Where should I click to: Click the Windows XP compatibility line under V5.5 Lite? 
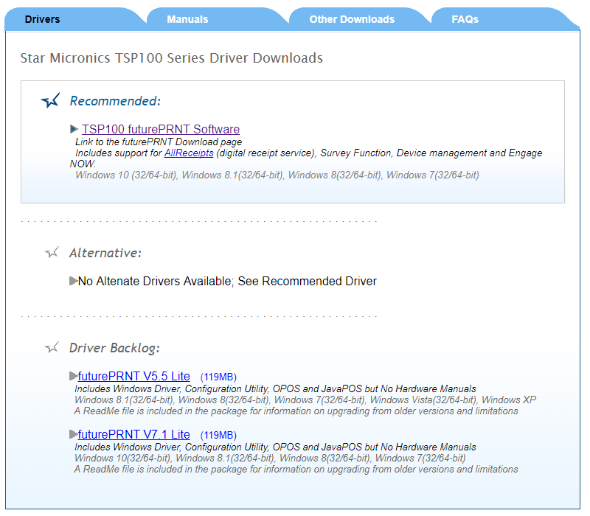click(x=305, y=400)
